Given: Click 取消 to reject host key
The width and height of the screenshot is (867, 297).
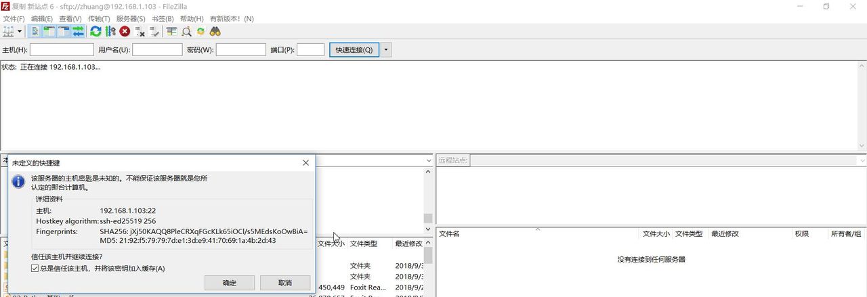Looking at the screenshot, I should click(285, 283).
